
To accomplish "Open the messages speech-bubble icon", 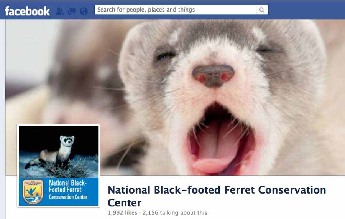I will tap(72, 11).
